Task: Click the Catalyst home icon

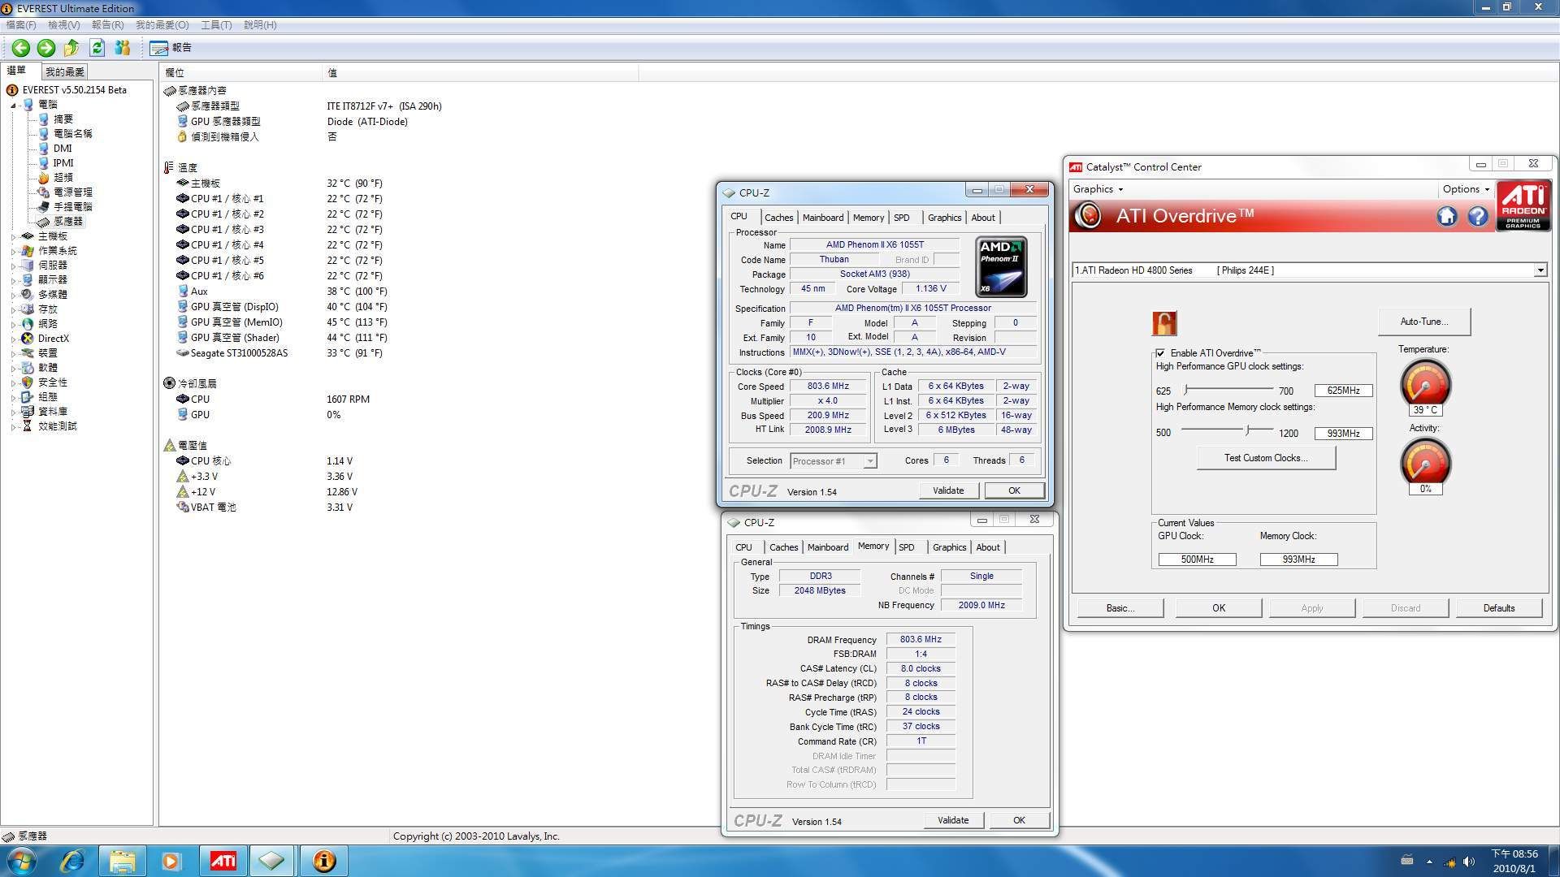Action: [1446, 216]
